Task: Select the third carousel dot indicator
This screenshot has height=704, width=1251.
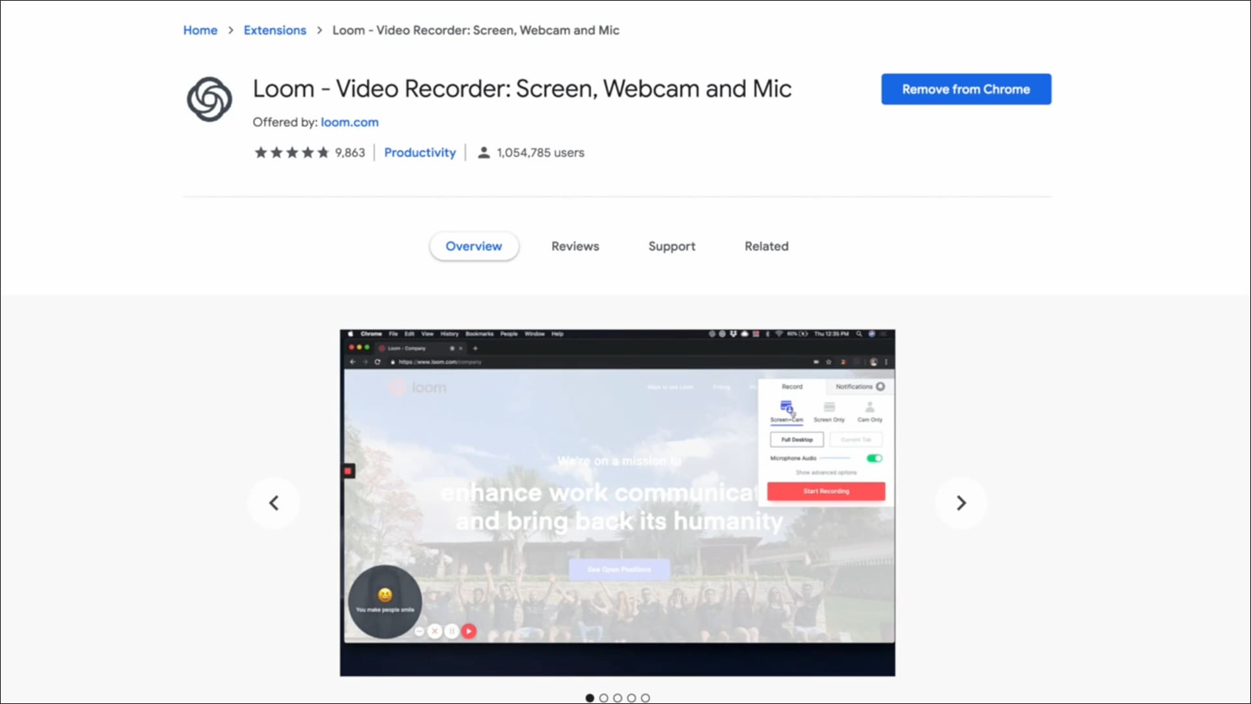Action: point(618,698)
